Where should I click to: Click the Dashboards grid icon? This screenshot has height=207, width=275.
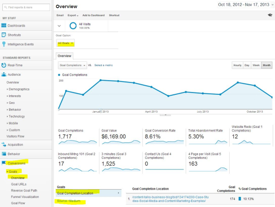[x=4, y=25]
